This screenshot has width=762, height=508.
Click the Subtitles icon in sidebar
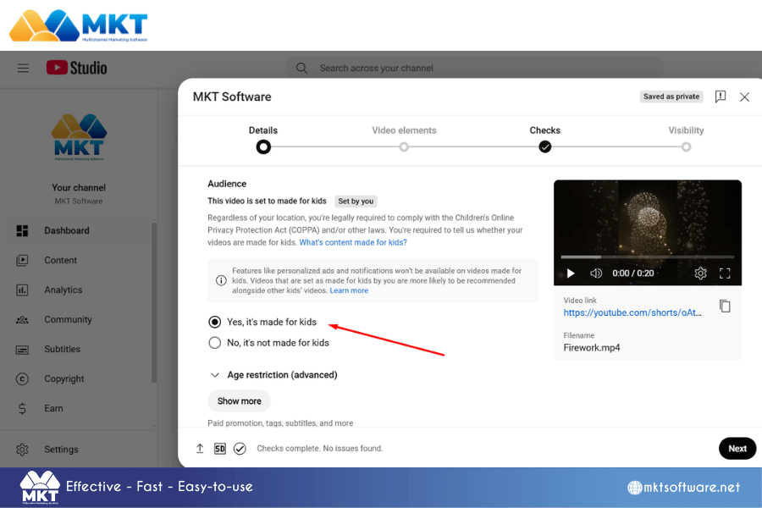22,350
